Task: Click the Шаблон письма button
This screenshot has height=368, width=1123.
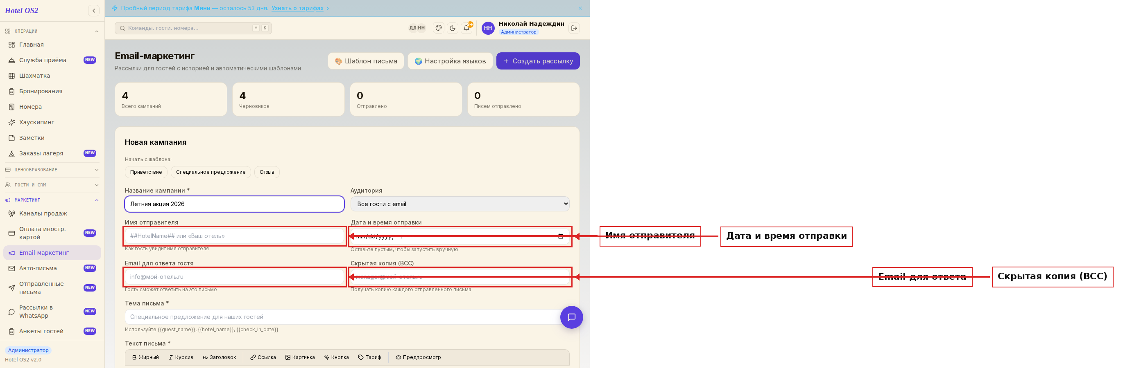Action: (366, 61)
